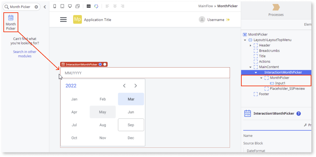This screenshot has height=157, width=316.
Task: Click the hamburger menu icon in preview
Action: pos(63,19)
